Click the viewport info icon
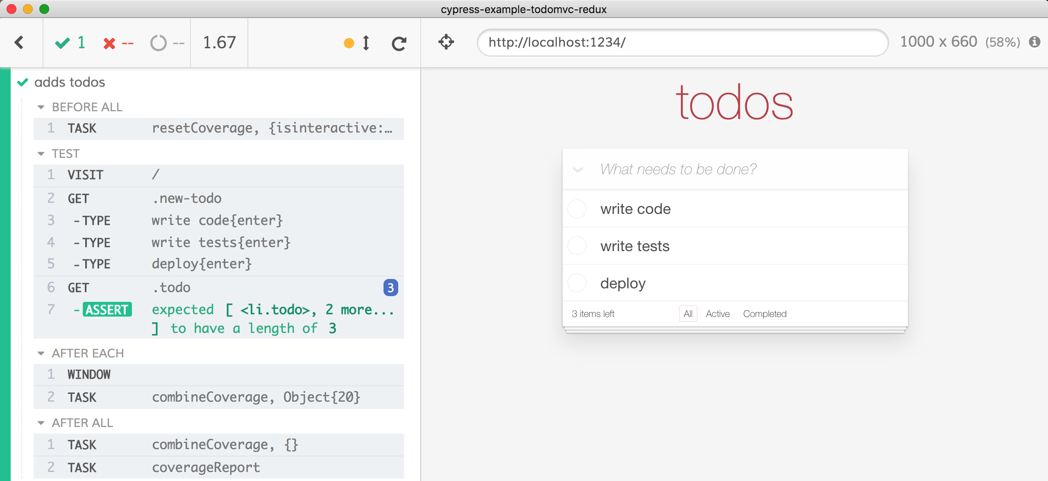The image size is (1048, 481). [1034, 42]
